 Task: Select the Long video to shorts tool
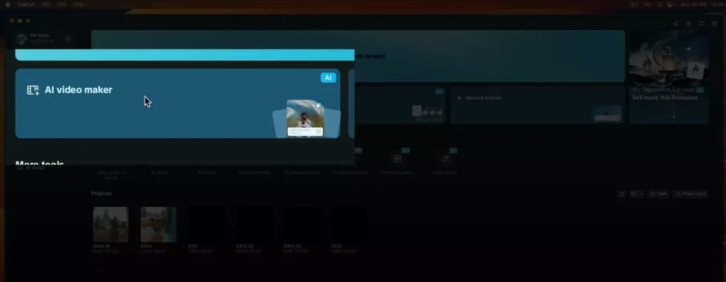(111, 174)
